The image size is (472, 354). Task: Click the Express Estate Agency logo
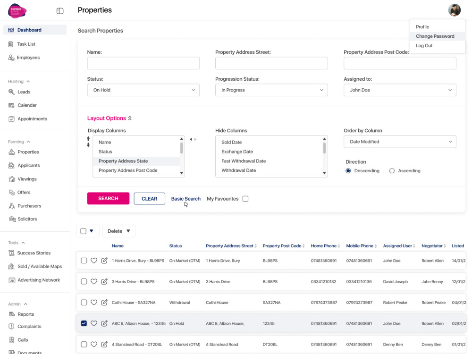[17, 11]
